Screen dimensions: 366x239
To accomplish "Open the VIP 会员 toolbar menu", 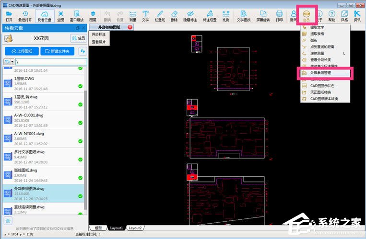I will pyautogui.click(x=307, y=17).
